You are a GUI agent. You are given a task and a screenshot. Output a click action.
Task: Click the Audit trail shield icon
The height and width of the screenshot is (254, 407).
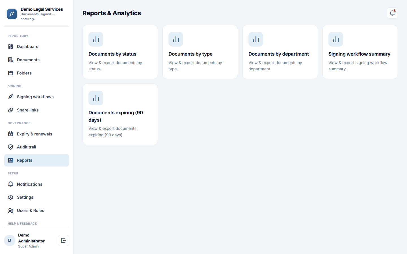pyautogui.click(x=11, y=147)
